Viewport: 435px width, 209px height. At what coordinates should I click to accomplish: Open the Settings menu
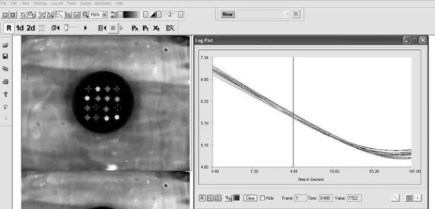click(40, 3)
